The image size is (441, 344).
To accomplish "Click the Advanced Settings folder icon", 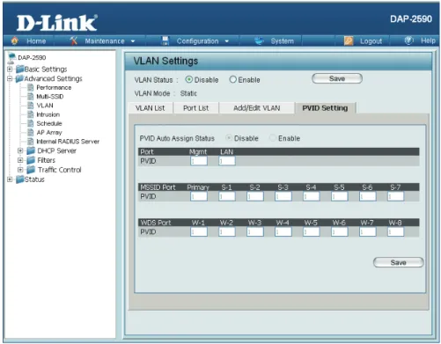I will click(x=19, y=78).
